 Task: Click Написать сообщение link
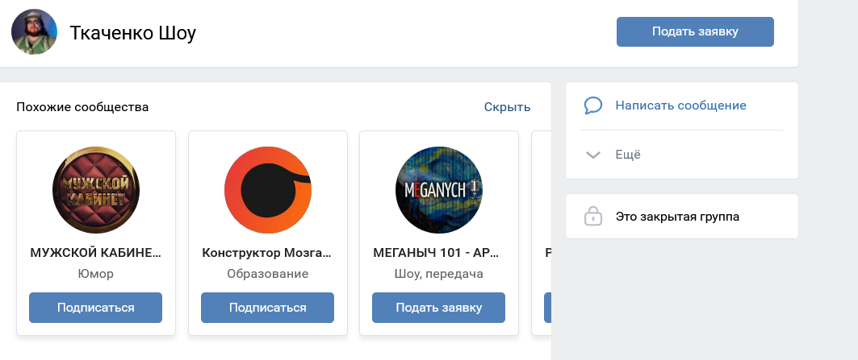680,106
